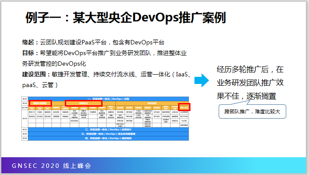Click table header "一、研发运营一体化（DevOps）过程"
The height and width of the screenshot is (175, 309).
(108, 99)
